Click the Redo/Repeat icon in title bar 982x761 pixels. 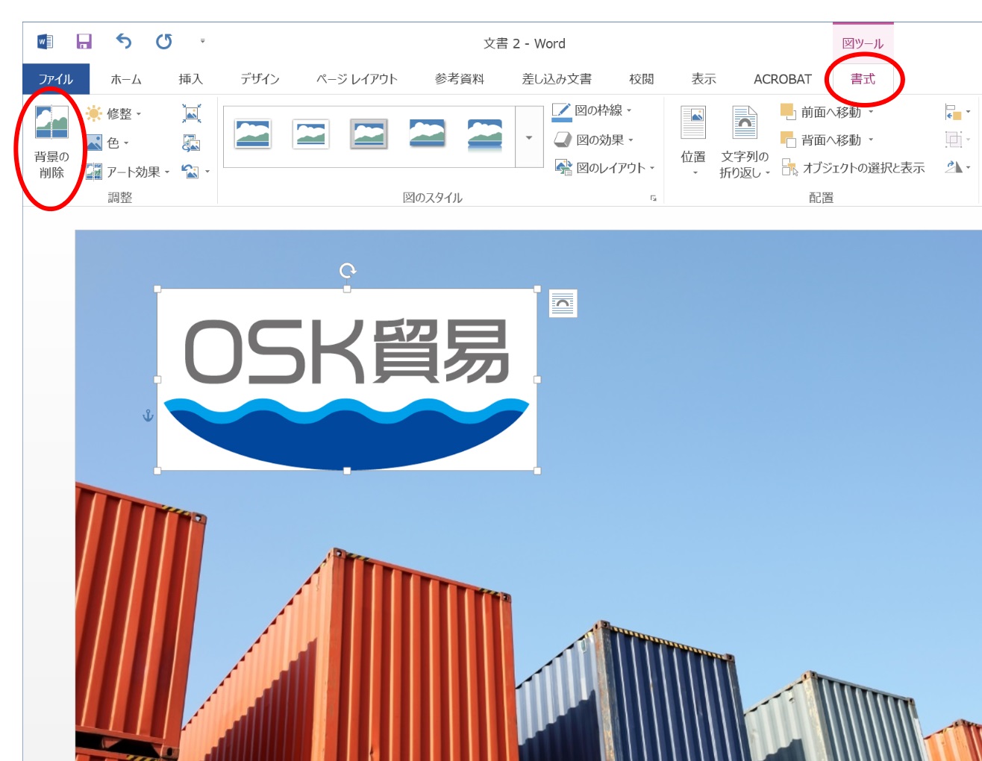[163, 42]
